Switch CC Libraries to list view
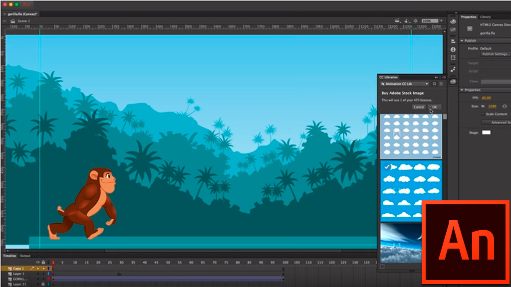This screenshot has width=511, height=287. 441,84
